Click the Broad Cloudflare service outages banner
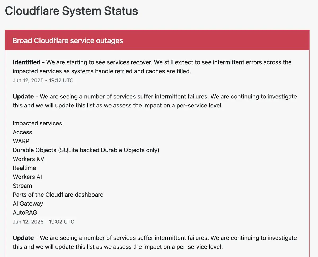Viewport: 318px width, 257px height. [x=157, y=40]
